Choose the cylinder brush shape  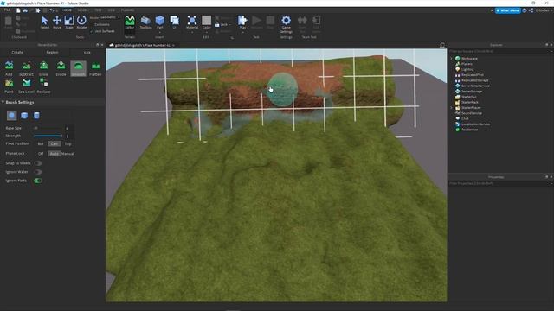[x=36, y=115]
